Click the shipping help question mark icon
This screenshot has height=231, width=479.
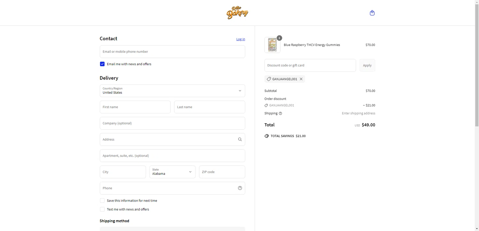tap(280, 113)
